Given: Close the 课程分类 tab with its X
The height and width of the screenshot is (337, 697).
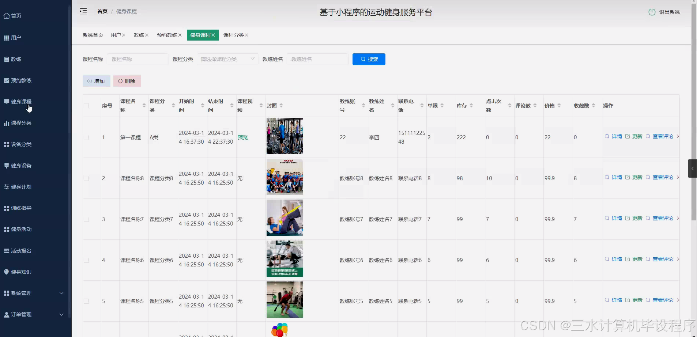Looking at the screenshot, I should tap(246, 35).
